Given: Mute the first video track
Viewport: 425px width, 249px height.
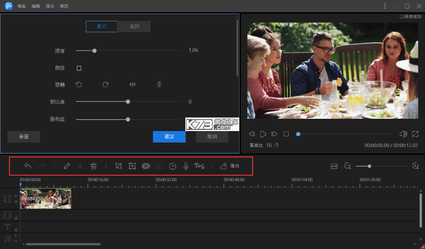Looking at the screenshot, I should pyautogui.click(x=16, y=196).
